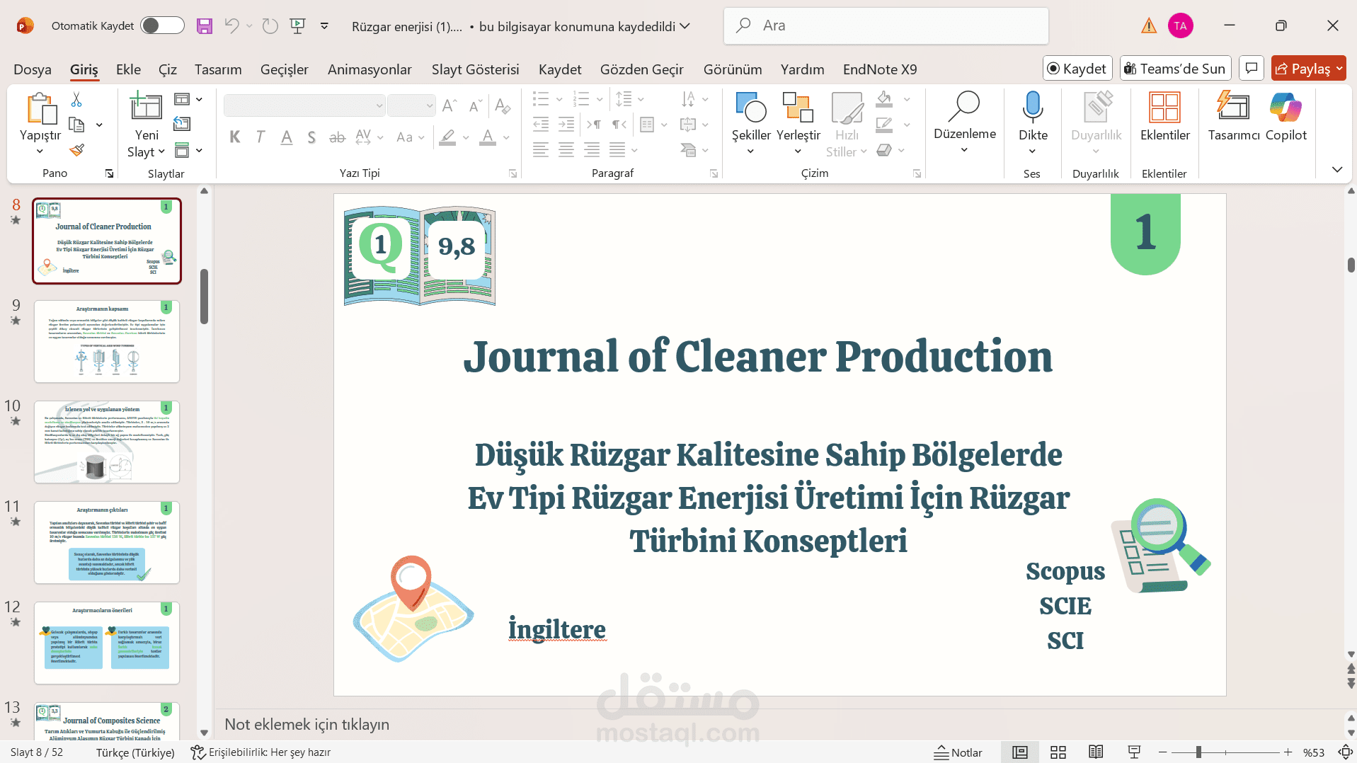Viewport: 1357px width, 763px height.
Task: Click the font color A swatch
Action: pyautogui.click(x=488, y=137)
